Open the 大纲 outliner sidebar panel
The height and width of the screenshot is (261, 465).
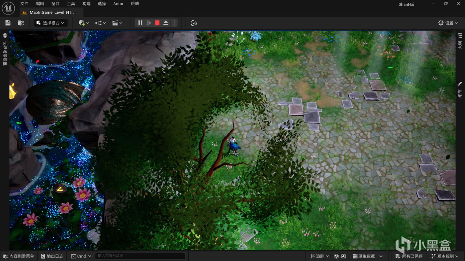[x=460, y=41]
